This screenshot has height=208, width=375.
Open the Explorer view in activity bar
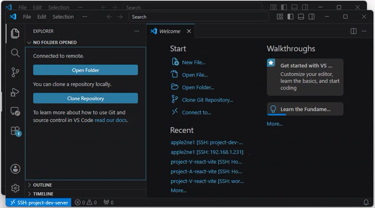coord(15,34)
